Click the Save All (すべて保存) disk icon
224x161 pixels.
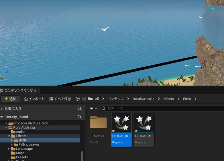click(51, 99)
